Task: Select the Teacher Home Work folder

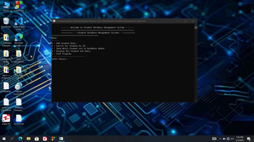Action: point(19,89)
